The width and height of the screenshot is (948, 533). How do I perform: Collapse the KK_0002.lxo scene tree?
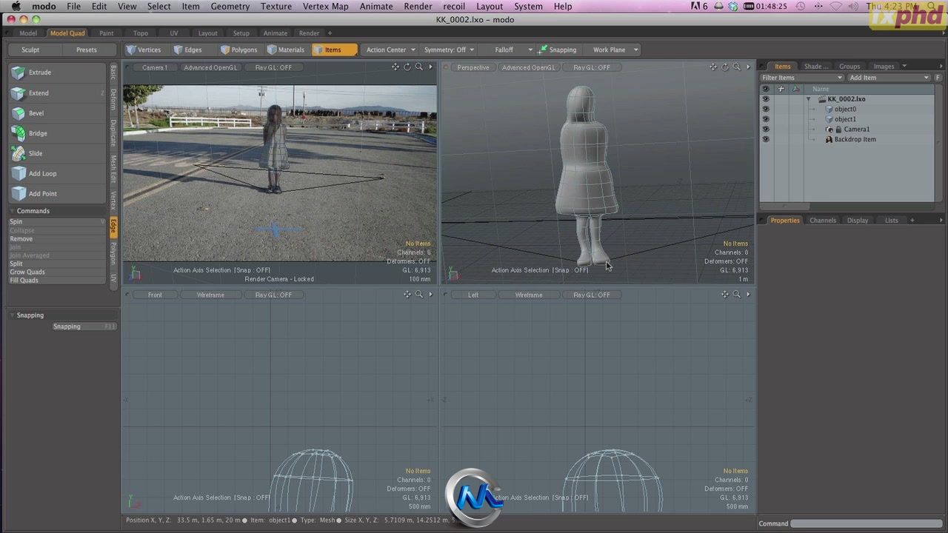click(809, 99)
